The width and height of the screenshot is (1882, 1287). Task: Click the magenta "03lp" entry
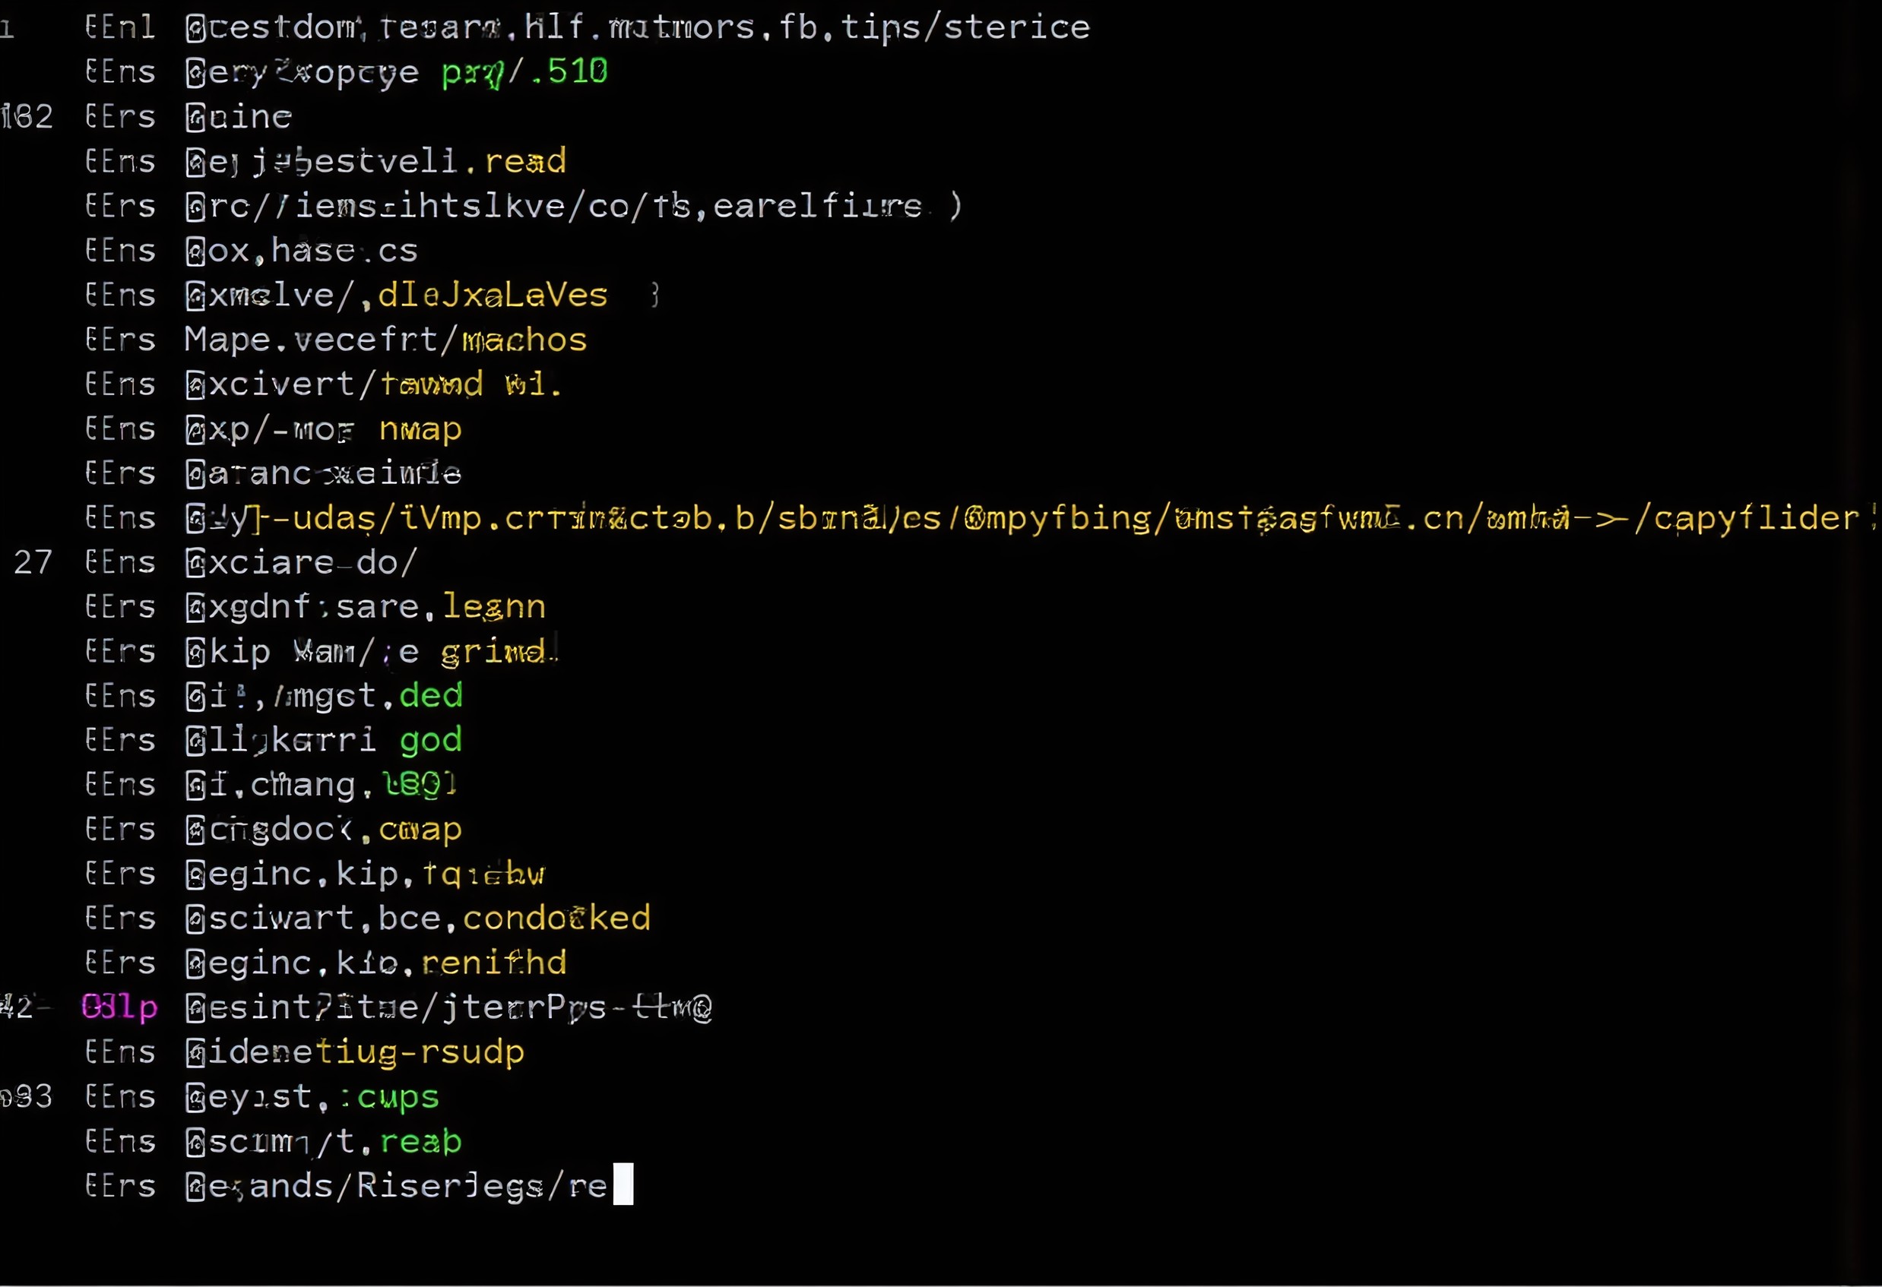tap(120, 1007)
